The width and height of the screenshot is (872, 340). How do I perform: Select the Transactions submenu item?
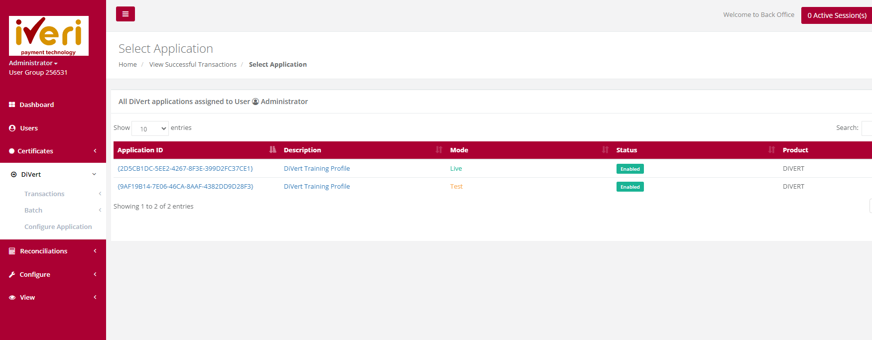point(44,194)
